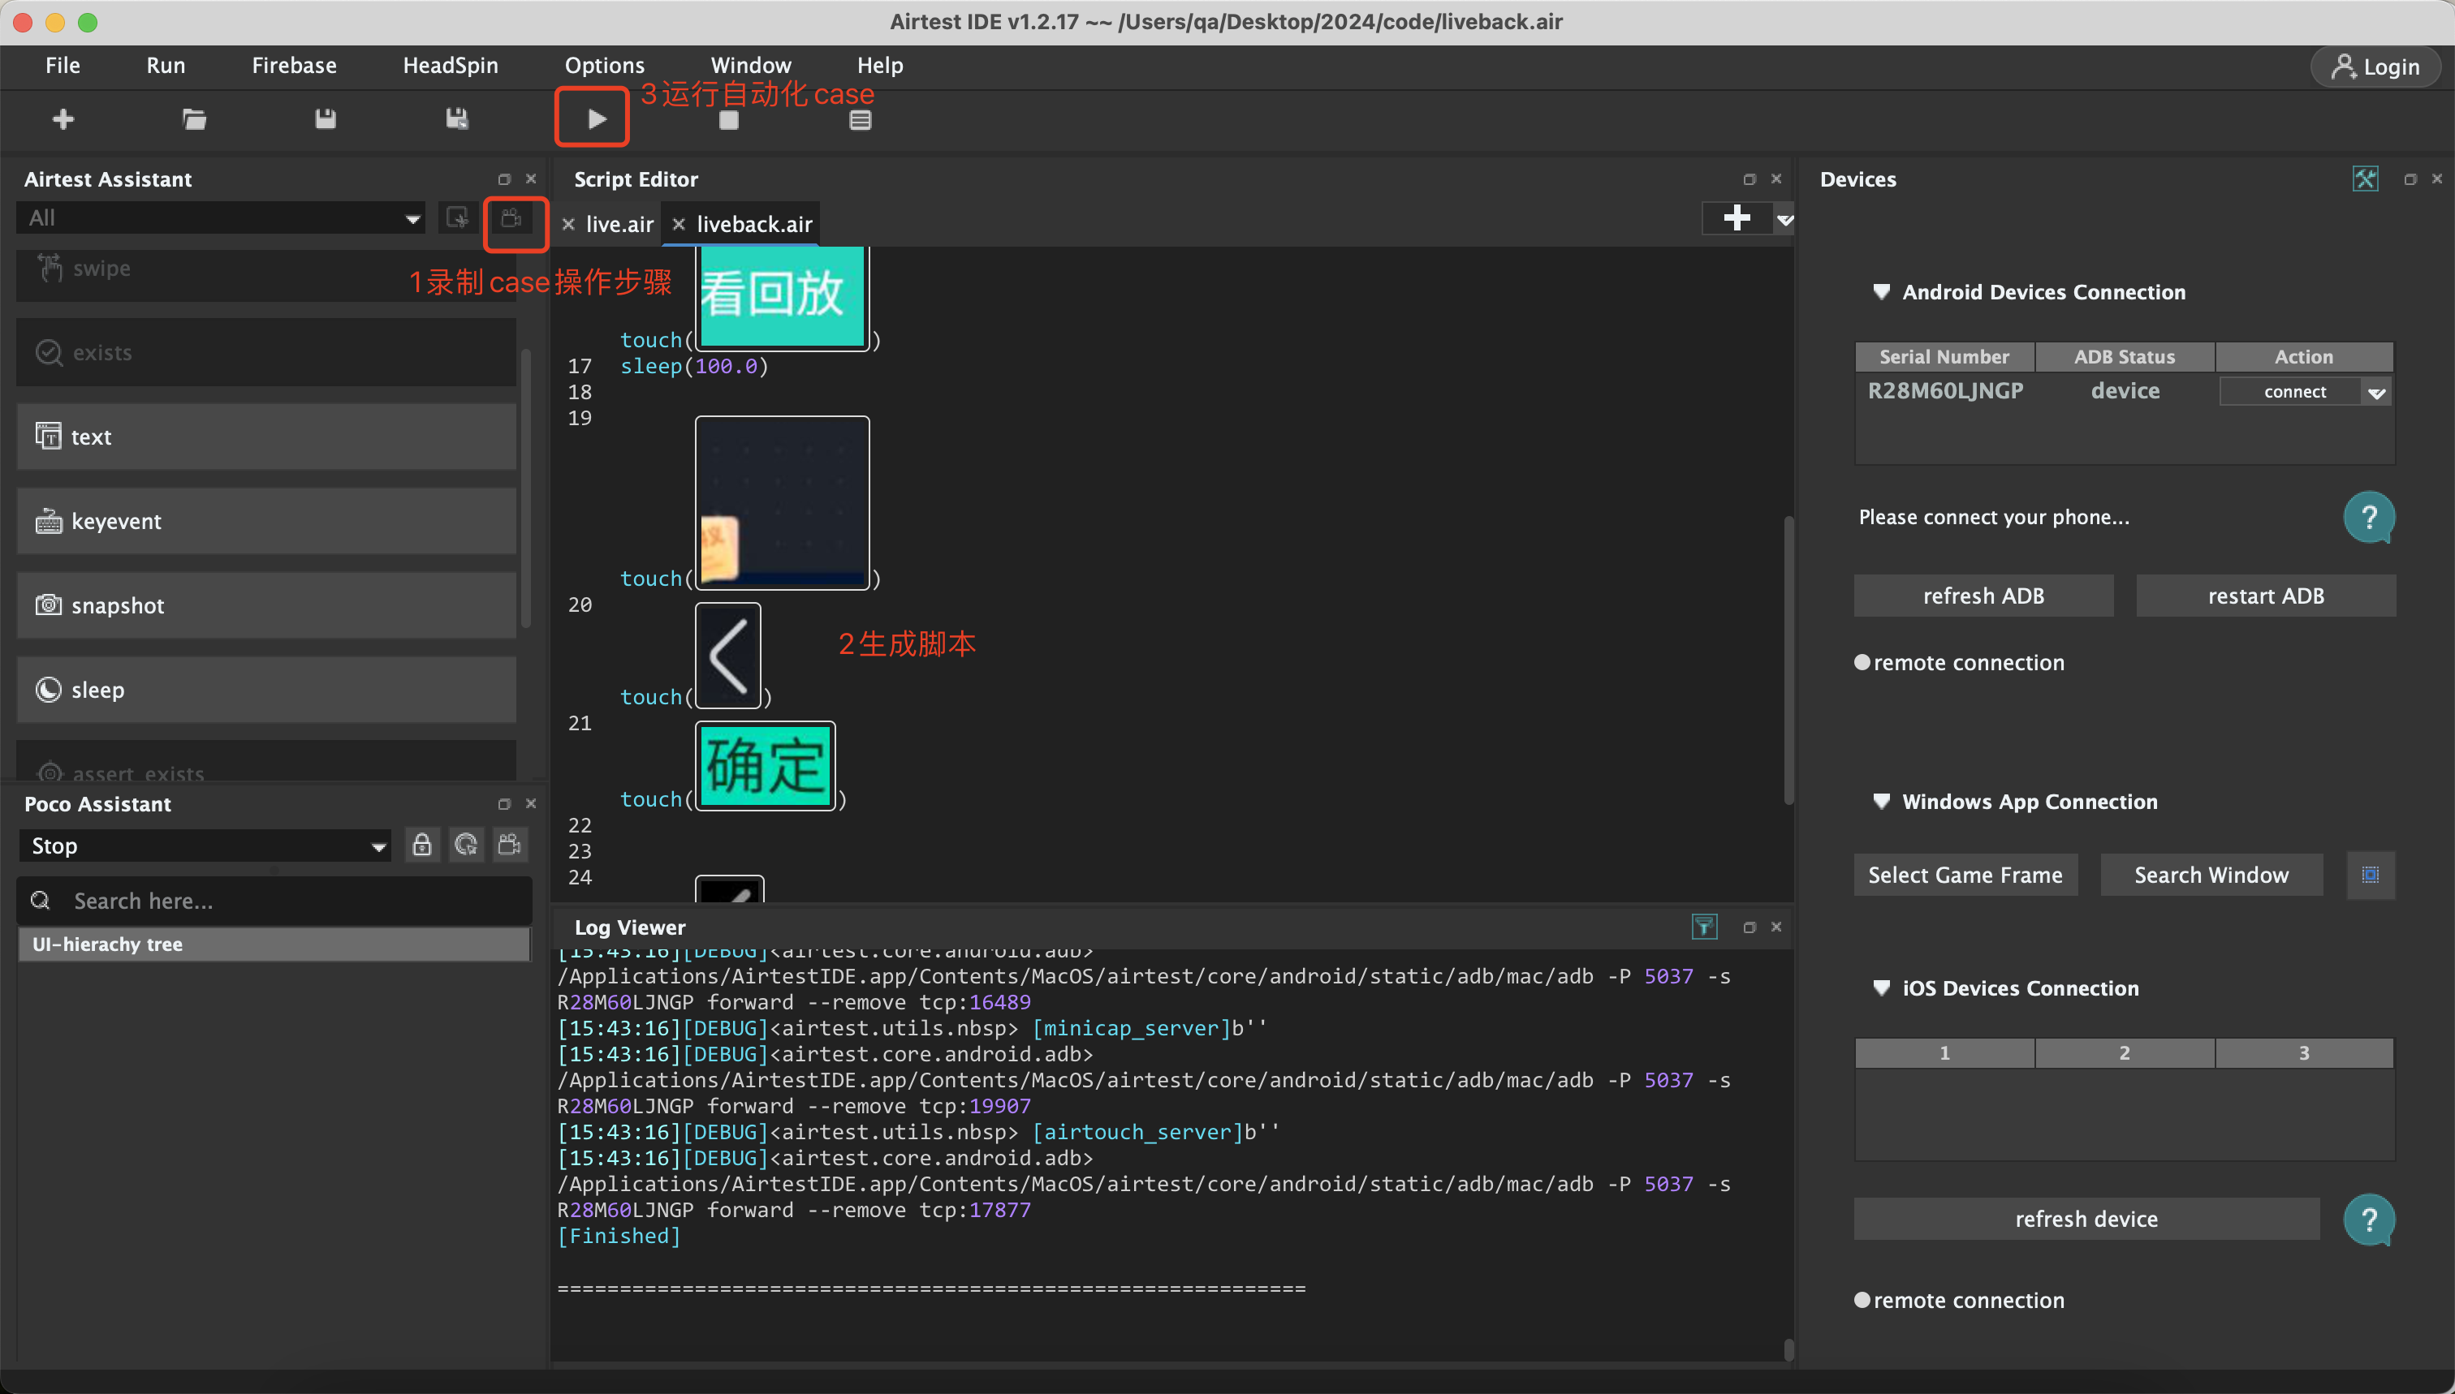
Task: Click the New script plus icon
Action: tap(63, 118)
